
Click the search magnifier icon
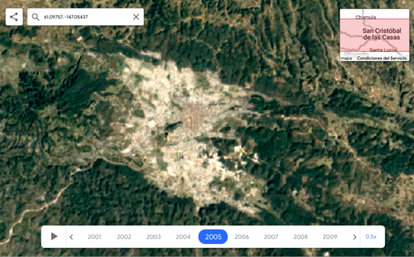[x=36, y=17]
